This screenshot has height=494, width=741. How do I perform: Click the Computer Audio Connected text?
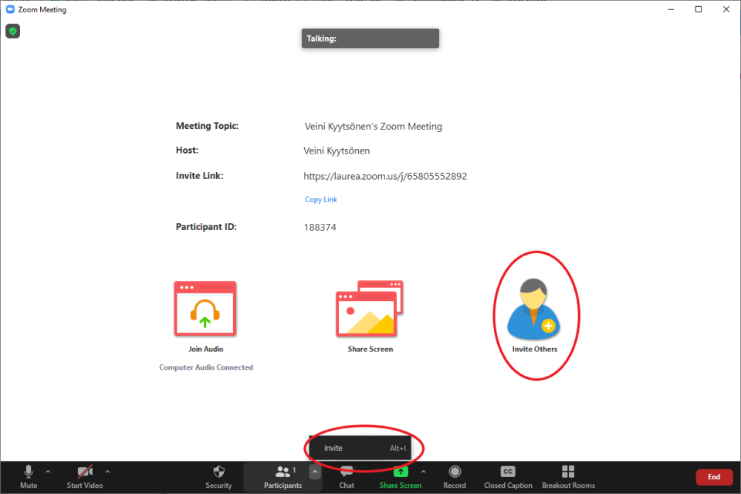point(206,367)
